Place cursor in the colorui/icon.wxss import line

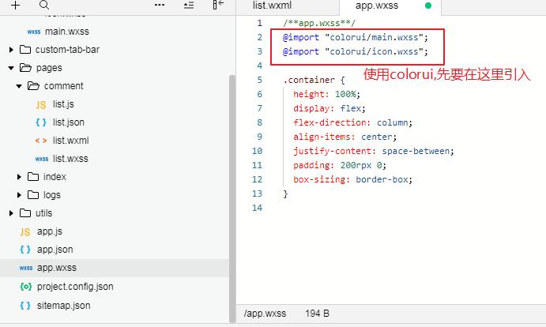pos(356,51)
